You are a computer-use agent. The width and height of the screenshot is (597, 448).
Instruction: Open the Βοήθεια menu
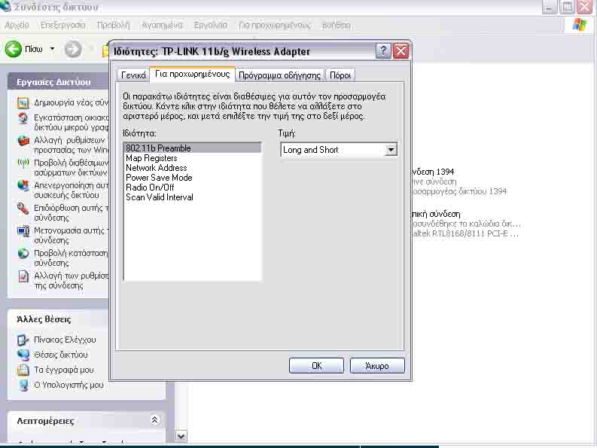337,25
